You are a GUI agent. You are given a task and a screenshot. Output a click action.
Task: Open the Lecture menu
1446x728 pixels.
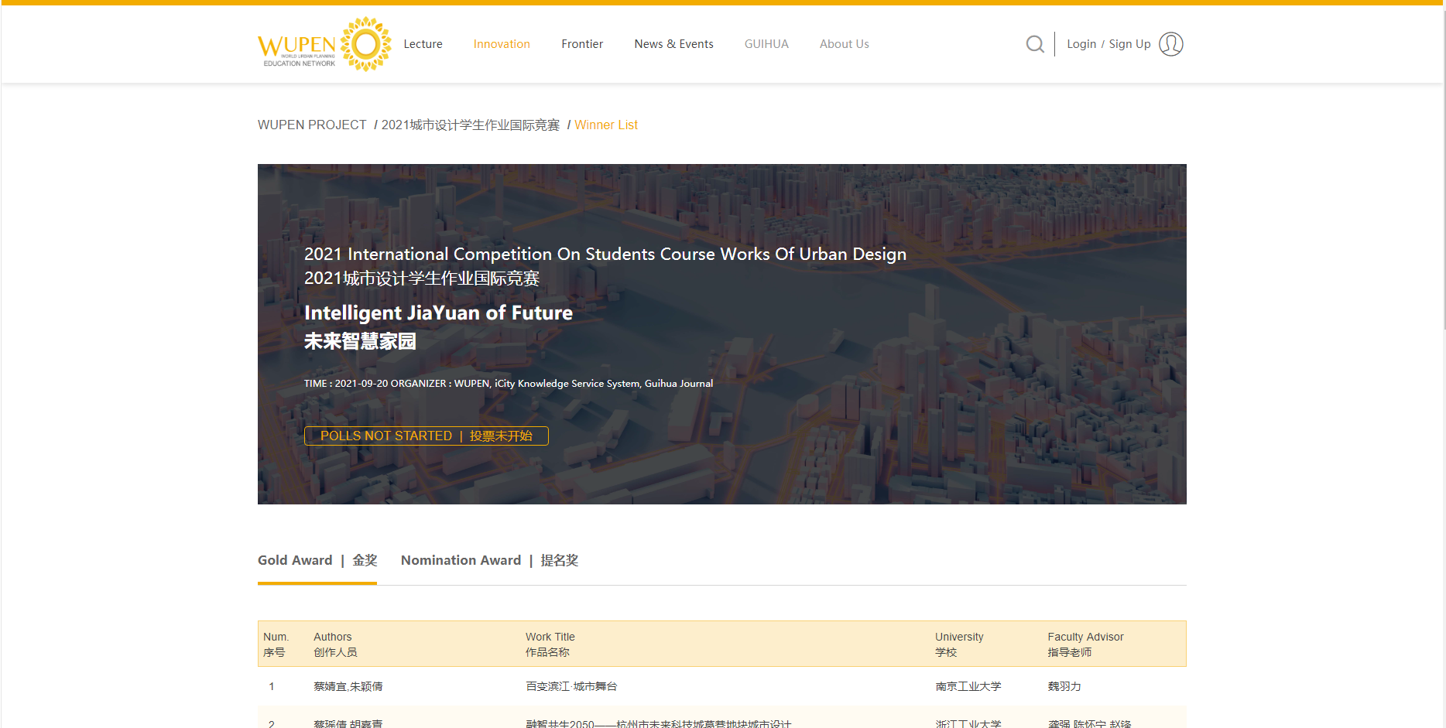pyautogui.click(x=423, y=44)
